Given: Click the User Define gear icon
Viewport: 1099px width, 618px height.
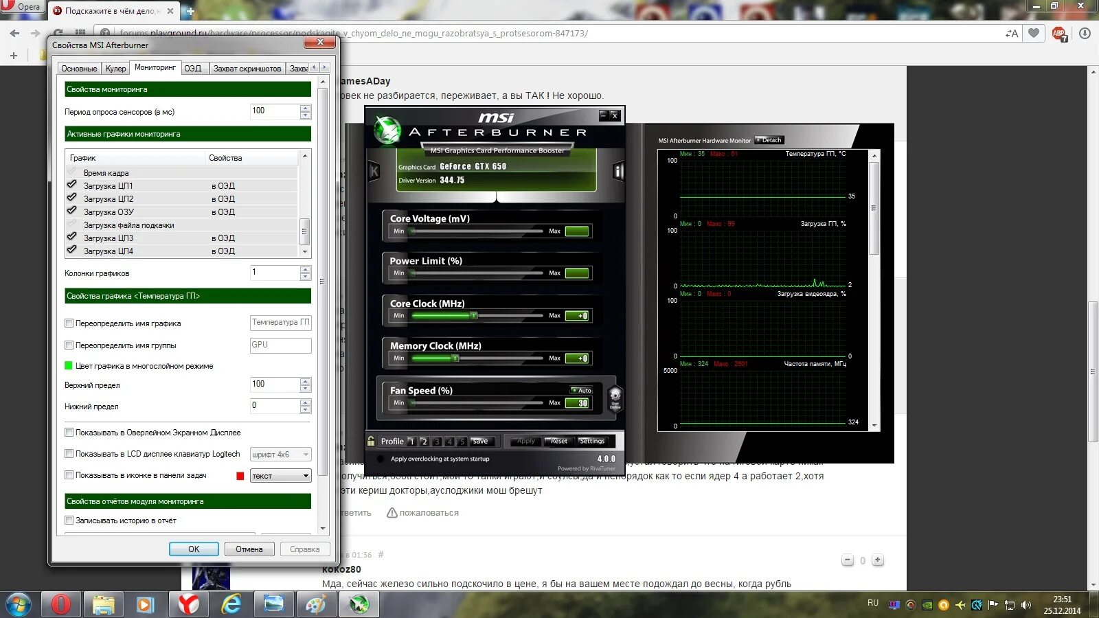Looking at the screenshot, I should [615, 397].
